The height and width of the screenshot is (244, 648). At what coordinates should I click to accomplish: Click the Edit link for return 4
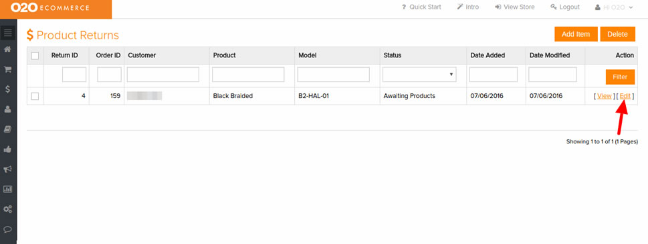click(625, 96)
